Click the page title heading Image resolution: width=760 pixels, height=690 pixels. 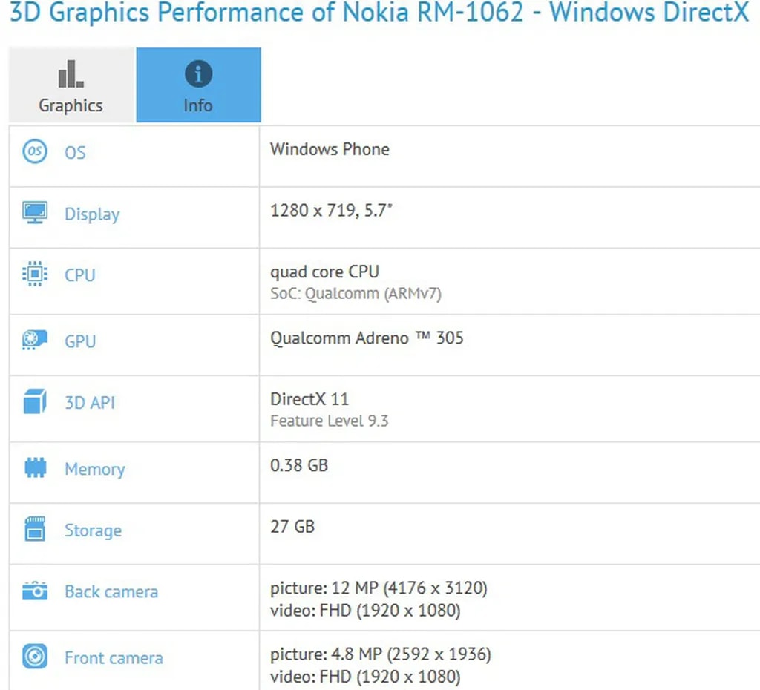(x=379, y=13)
